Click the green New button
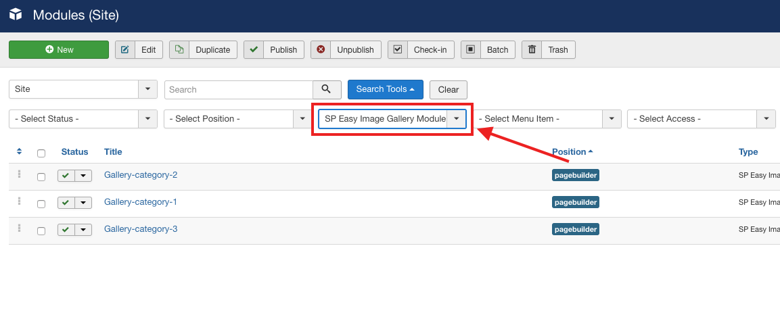This screenshot has height=319, width=780. [x=59, y=50]
